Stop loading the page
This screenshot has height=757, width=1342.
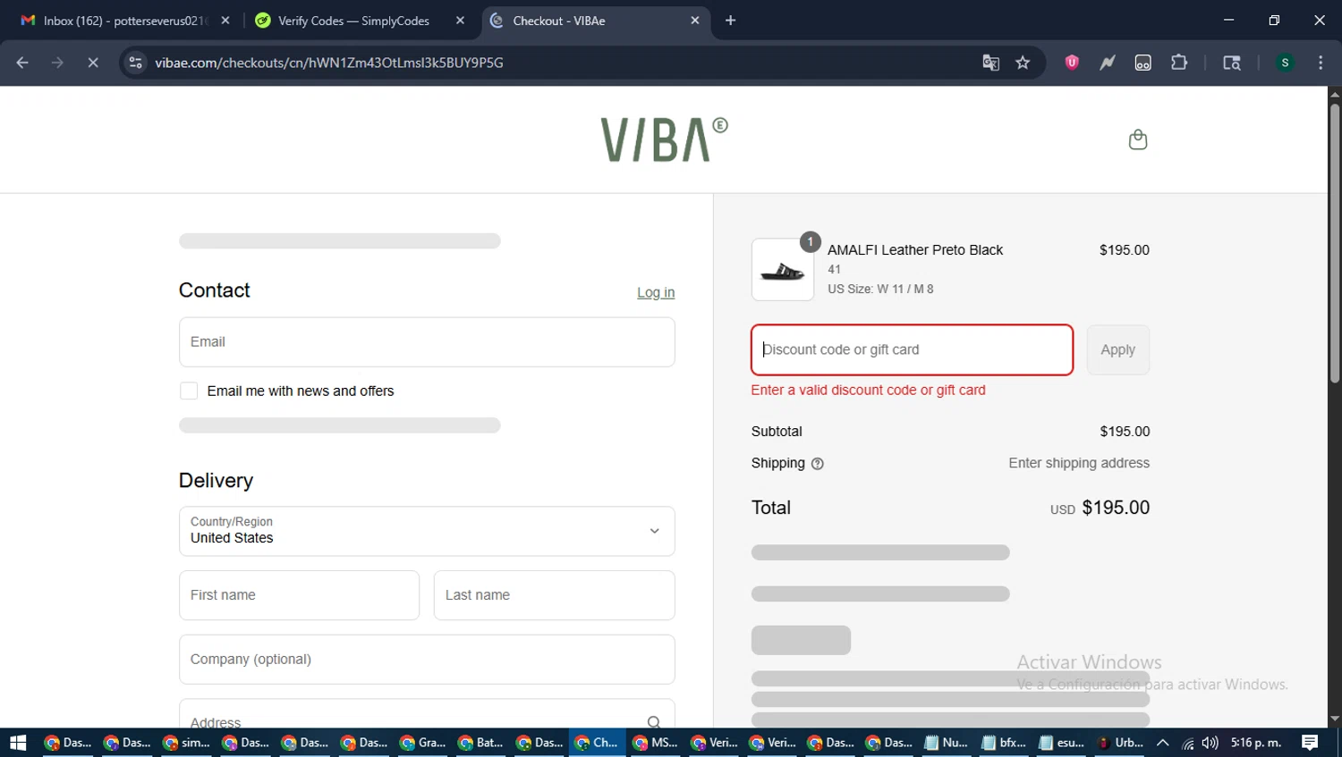[x=92, y=63]
